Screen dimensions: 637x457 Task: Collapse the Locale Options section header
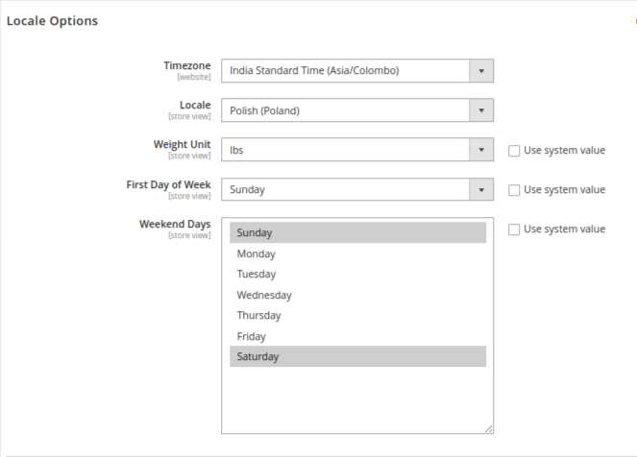click(x=53, y=21)
